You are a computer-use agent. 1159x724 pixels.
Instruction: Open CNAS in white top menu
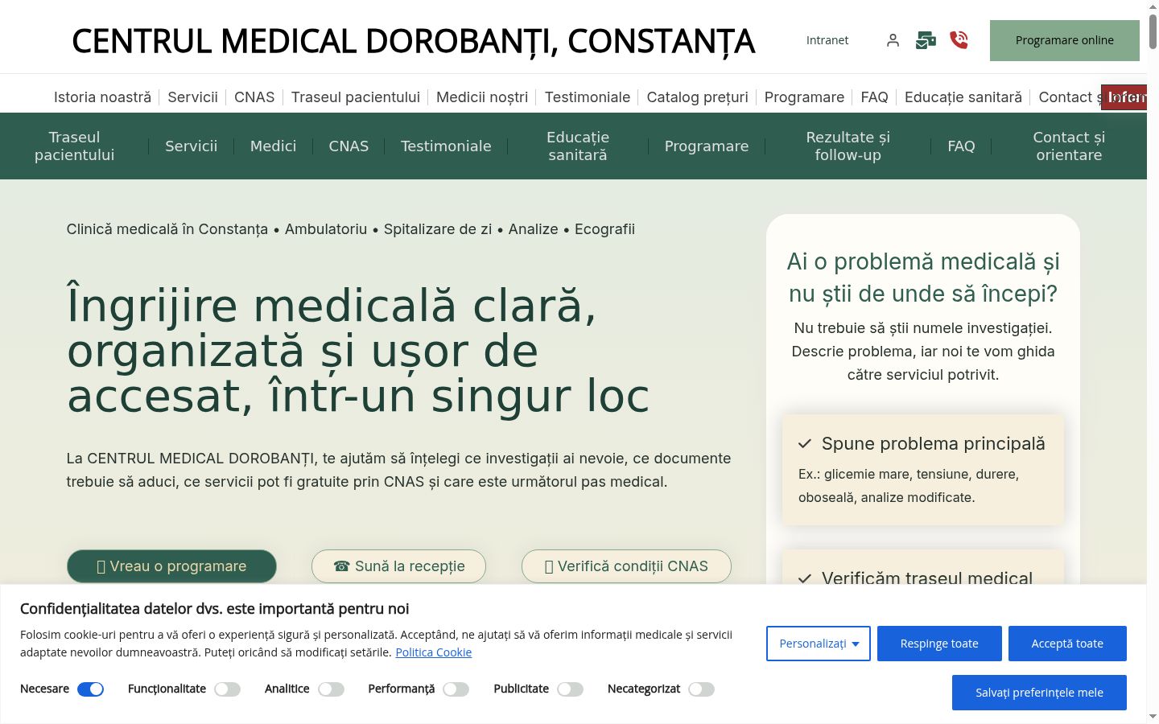(x=254, y=97)
